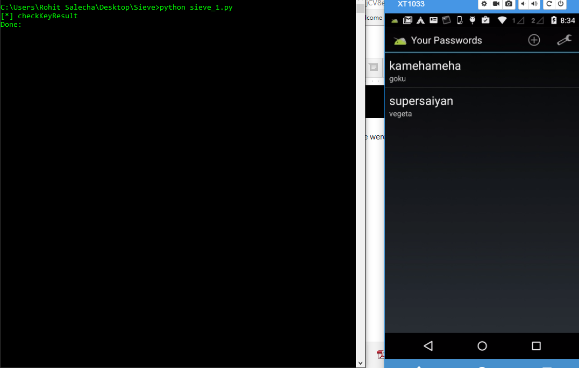The width and height of the screenshot is (579, 368).
Task: Raise volume with the loud speaker icon
Action: (534, 4)
